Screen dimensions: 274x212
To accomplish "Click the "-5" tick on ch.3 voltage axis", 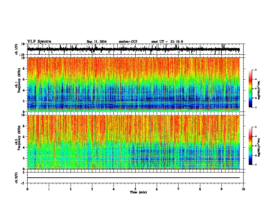I will [24, 183].
